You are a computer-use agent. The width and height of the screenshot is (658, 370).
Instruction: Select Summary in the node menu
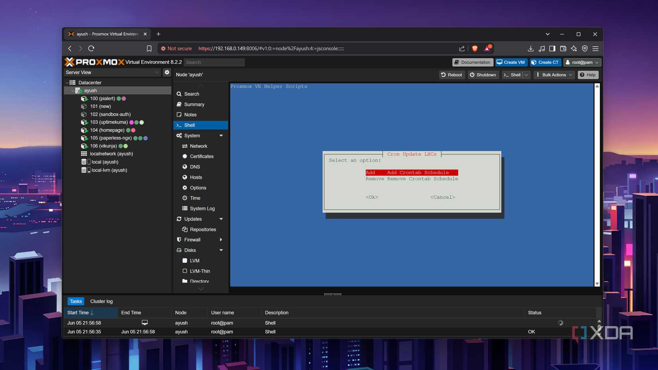click(194, 104)
